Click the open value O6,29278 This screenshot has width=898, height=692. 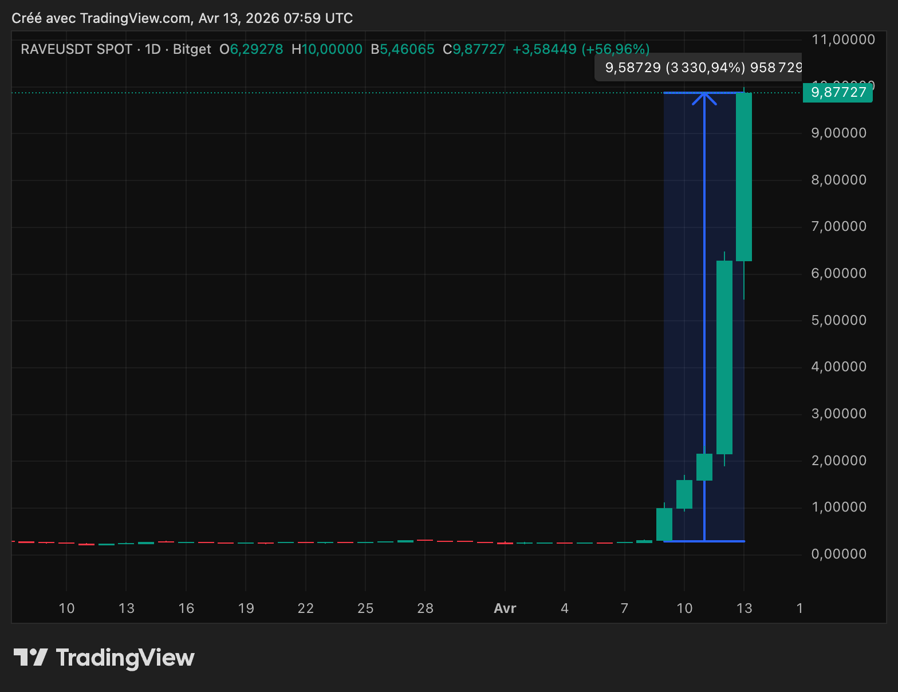[x=251, y=49]
